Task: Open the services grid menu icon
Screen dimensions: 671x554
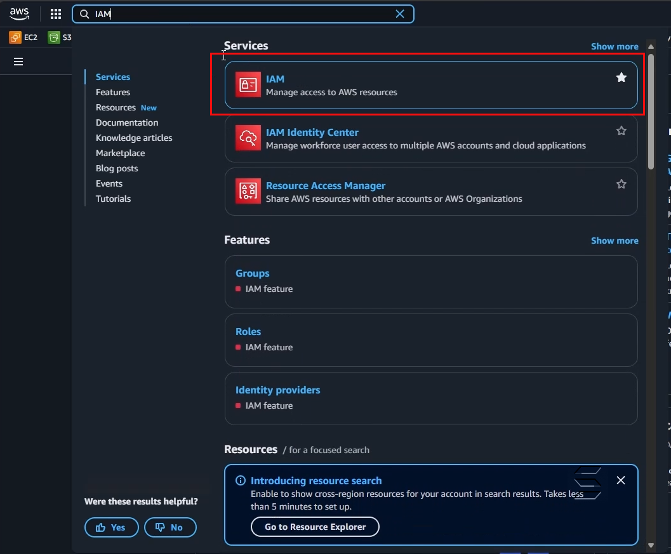Action: pyautogui.click(x=56, y=14)
